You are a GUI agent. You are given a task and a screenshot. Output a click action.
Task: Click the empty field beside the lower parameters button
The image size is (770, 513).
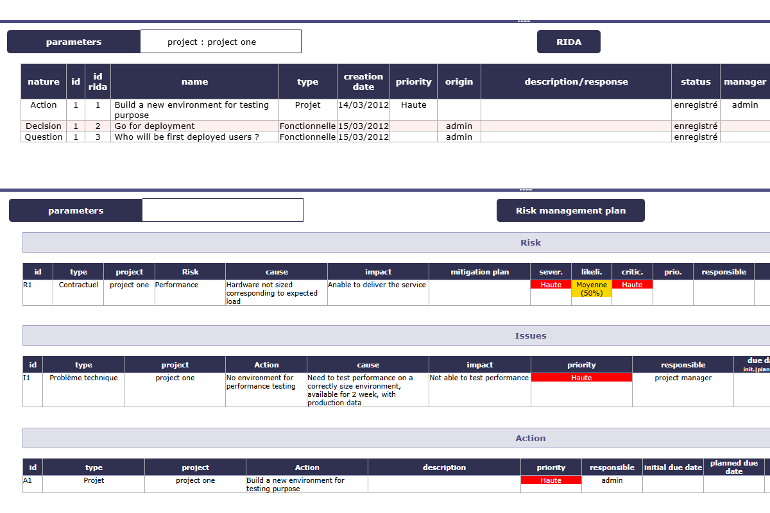click(x=222, y=210)
